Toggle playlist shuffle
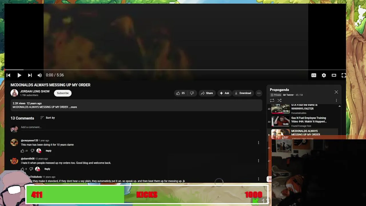This screenshot has height=206, width=366. (279, 100)
